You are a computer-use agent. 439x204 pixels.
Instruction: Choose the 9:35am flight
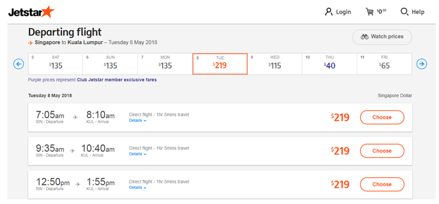[382, 151]
